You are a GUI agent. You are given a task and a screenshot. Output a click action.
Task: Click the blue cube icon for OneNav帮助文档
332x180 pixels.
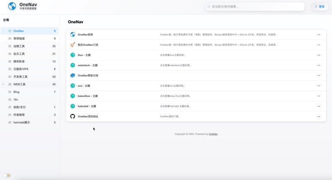(73, 76)
